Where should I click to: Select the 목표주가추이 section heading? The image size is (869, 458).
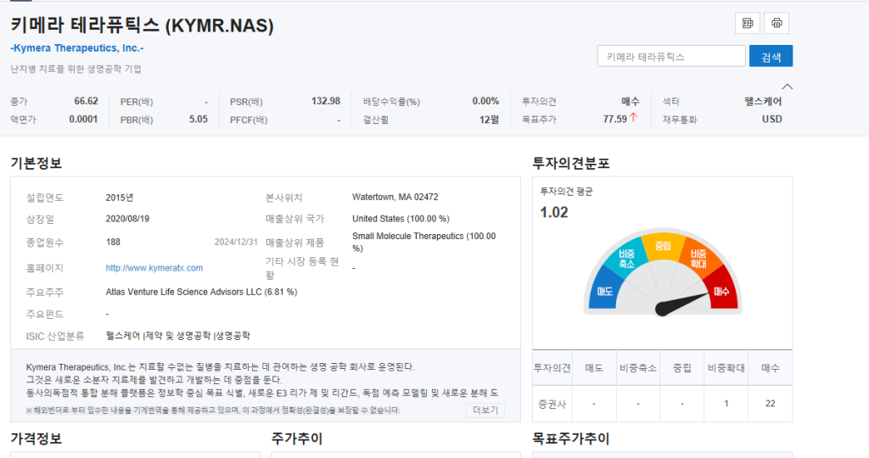[570, 439]
